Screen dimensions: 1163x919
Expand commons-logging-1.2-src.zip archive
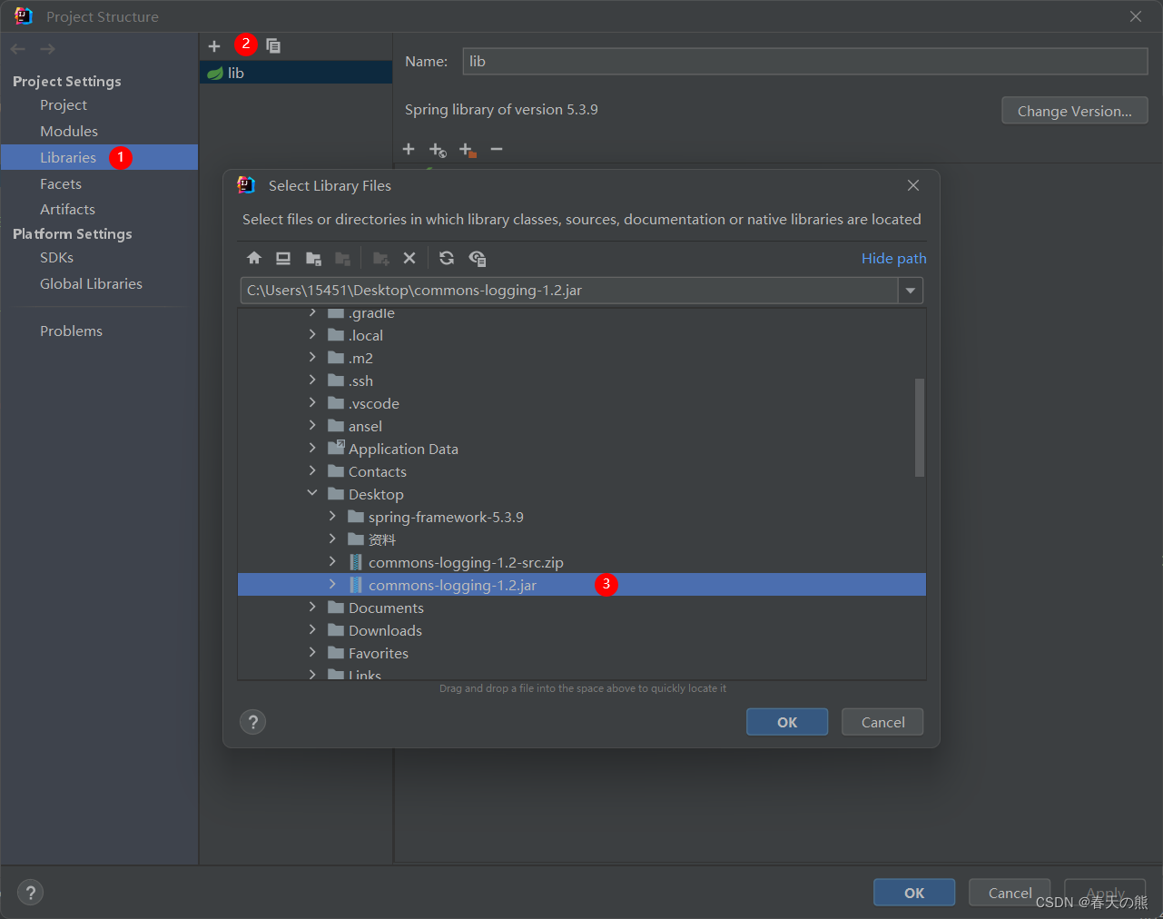pos(332,562)
